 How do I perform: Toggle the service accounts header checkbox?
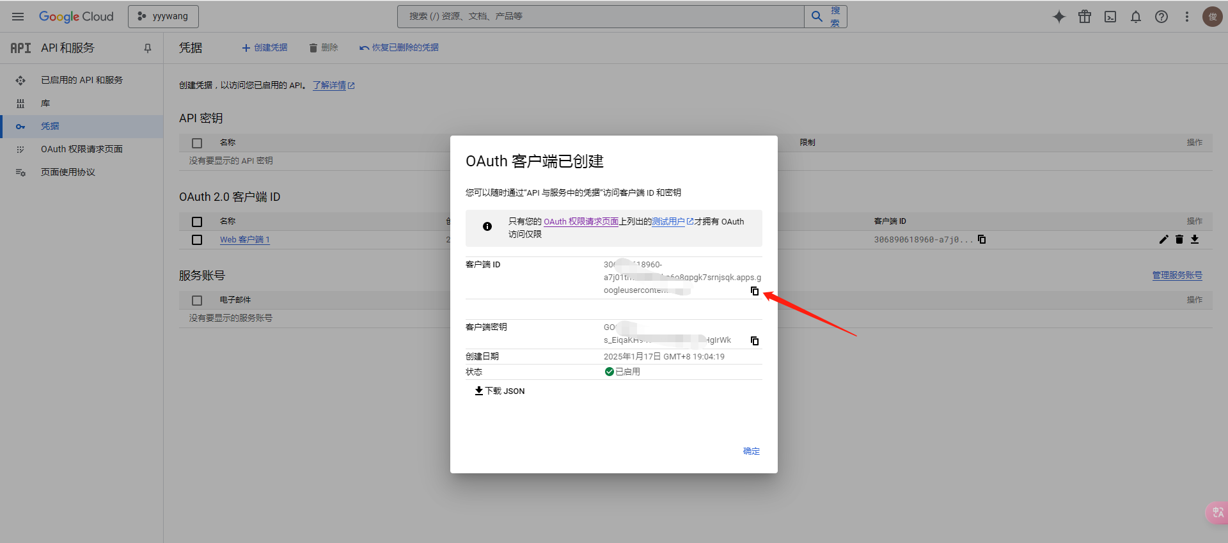pyautogui.click(x=197, y=301)
